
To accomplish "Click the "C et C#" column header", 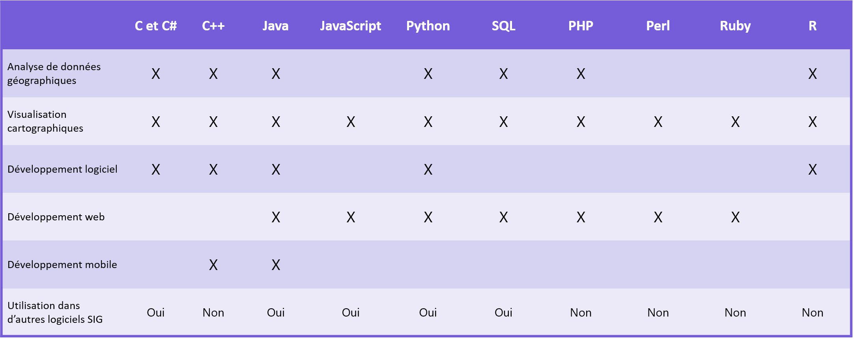I will coord(155,26).
